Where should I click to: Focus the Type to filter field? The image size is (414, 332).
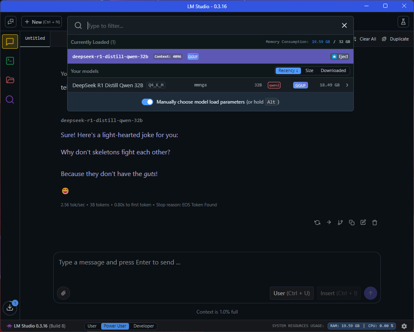(211, 26)
